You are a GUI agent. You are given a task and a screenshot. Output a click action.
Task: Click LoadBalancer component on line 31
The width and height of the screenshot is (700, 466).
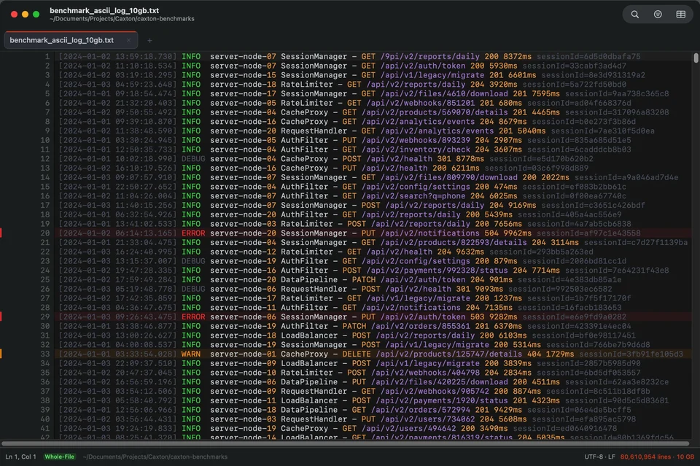[309, 335]
